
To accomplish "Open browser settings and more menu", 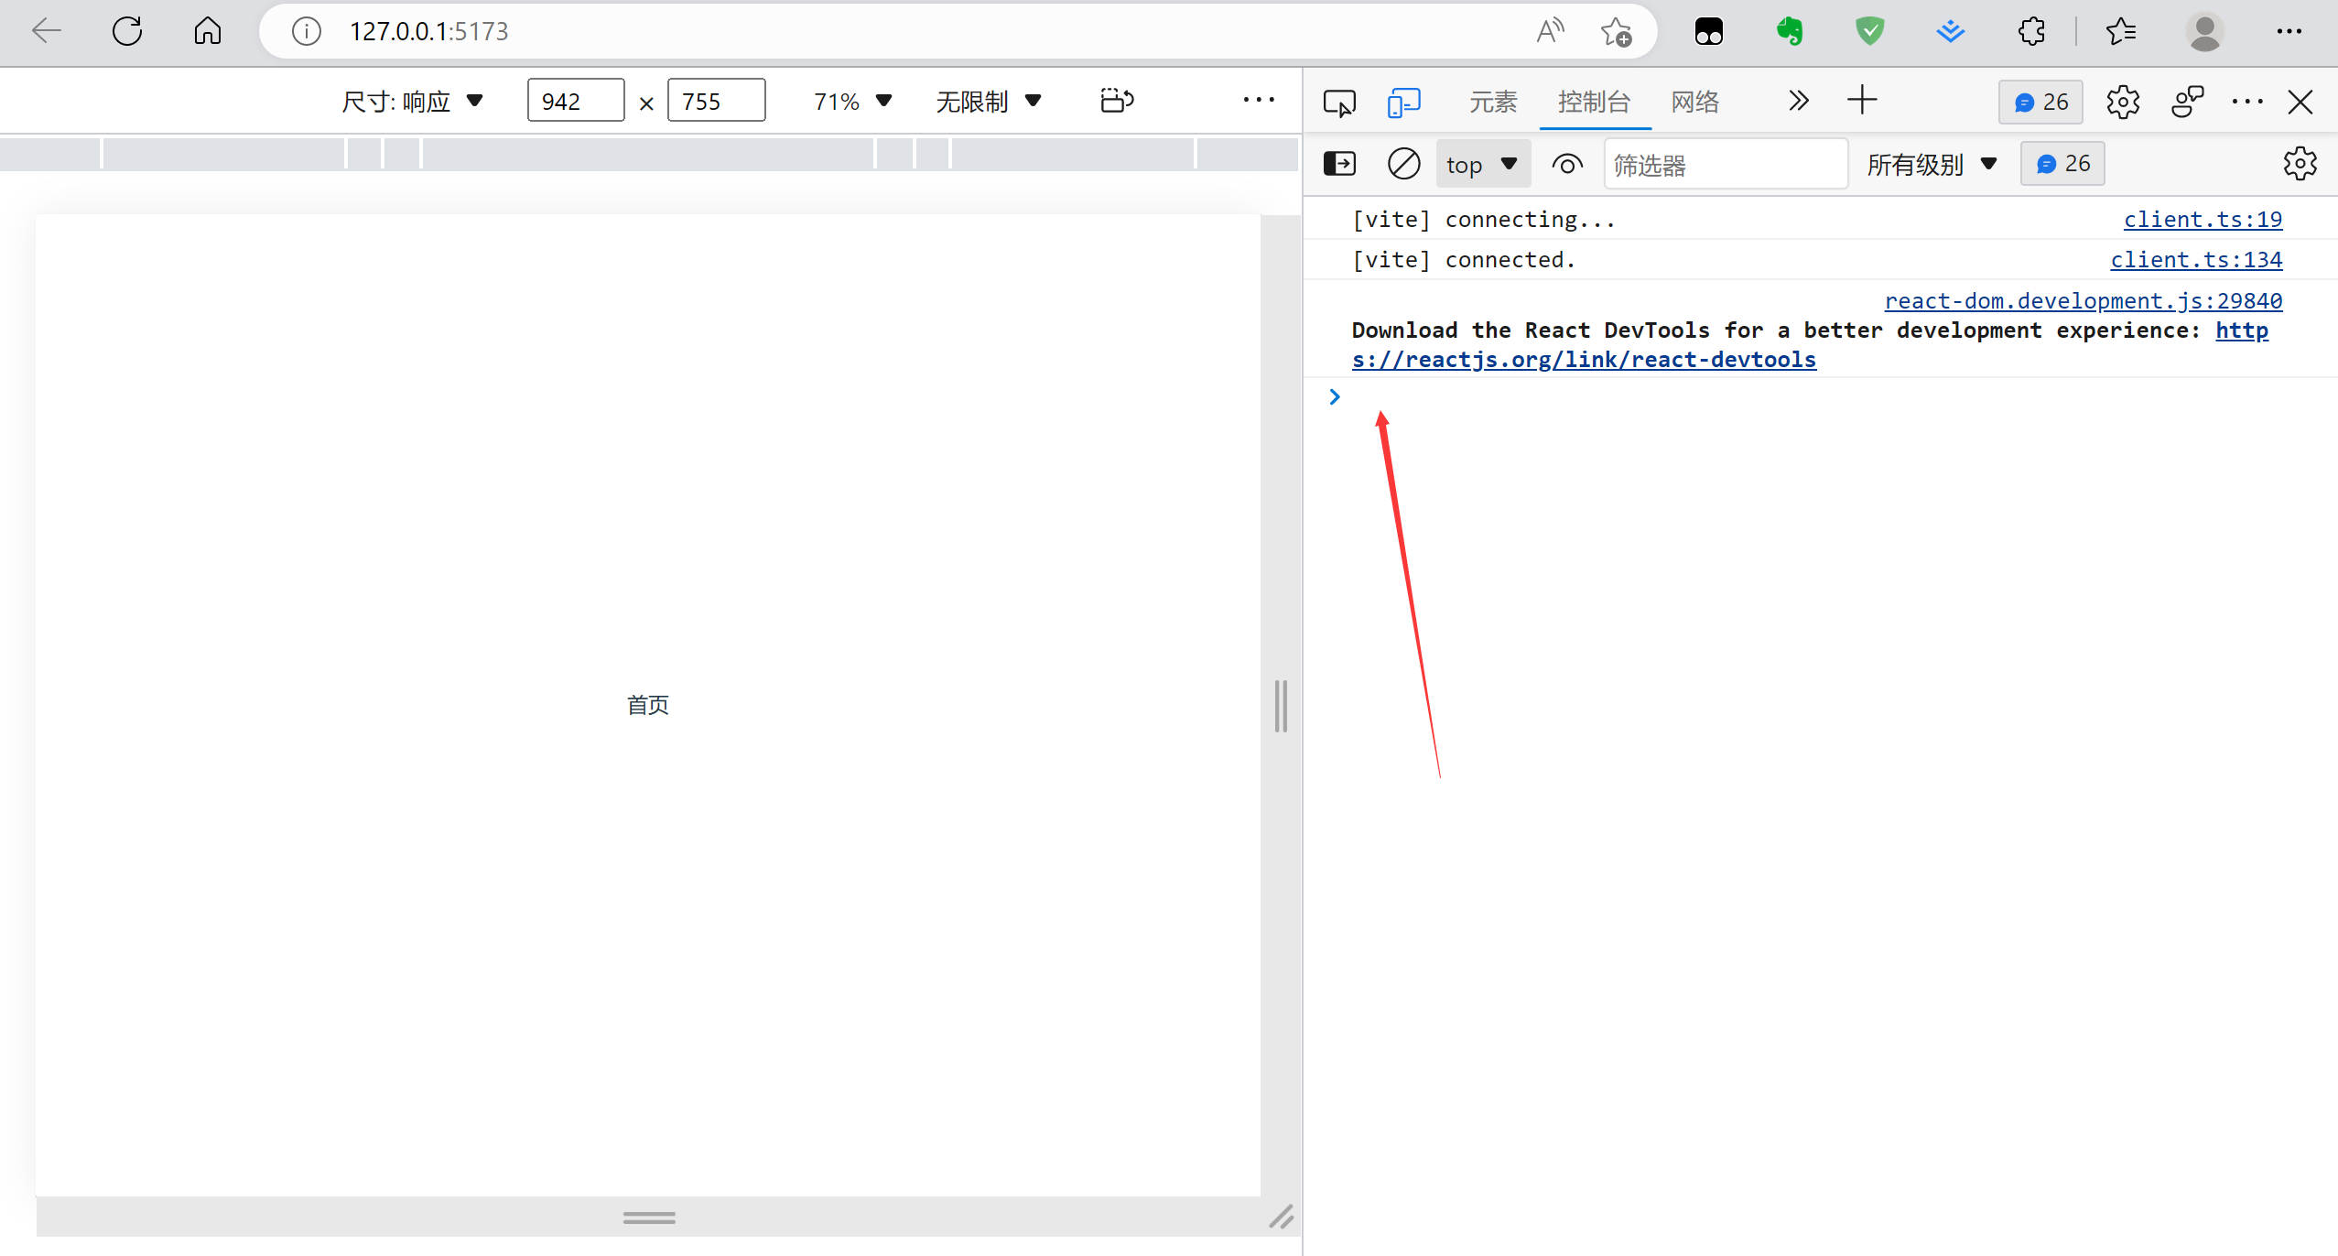I will click(x=2289, y=31).
